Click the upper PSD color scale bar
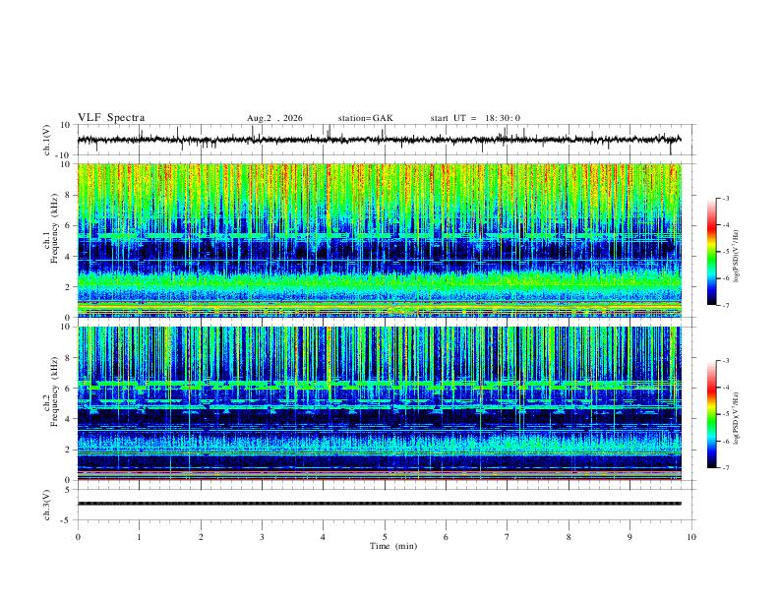 712,252
